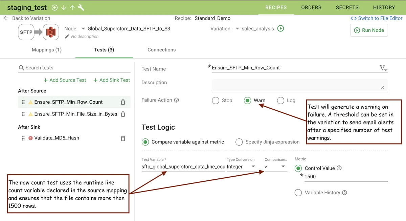The image size is (406, 221).
Task: Delete the Validate_MD5_Hash test via trash icon
Action: [x=123, y=138]
